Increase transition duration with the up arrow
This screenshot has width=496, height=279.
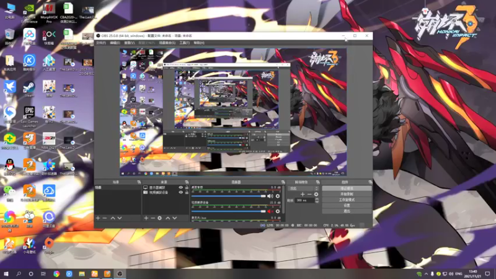point(317,199)
